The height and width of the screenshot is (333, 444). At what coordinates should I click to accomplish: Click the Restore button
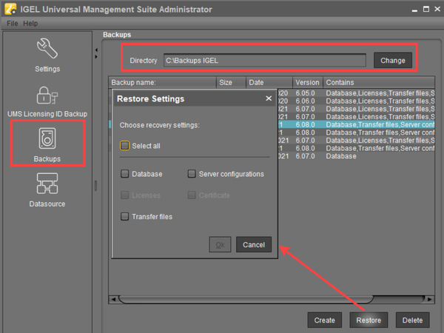(369, 320)
